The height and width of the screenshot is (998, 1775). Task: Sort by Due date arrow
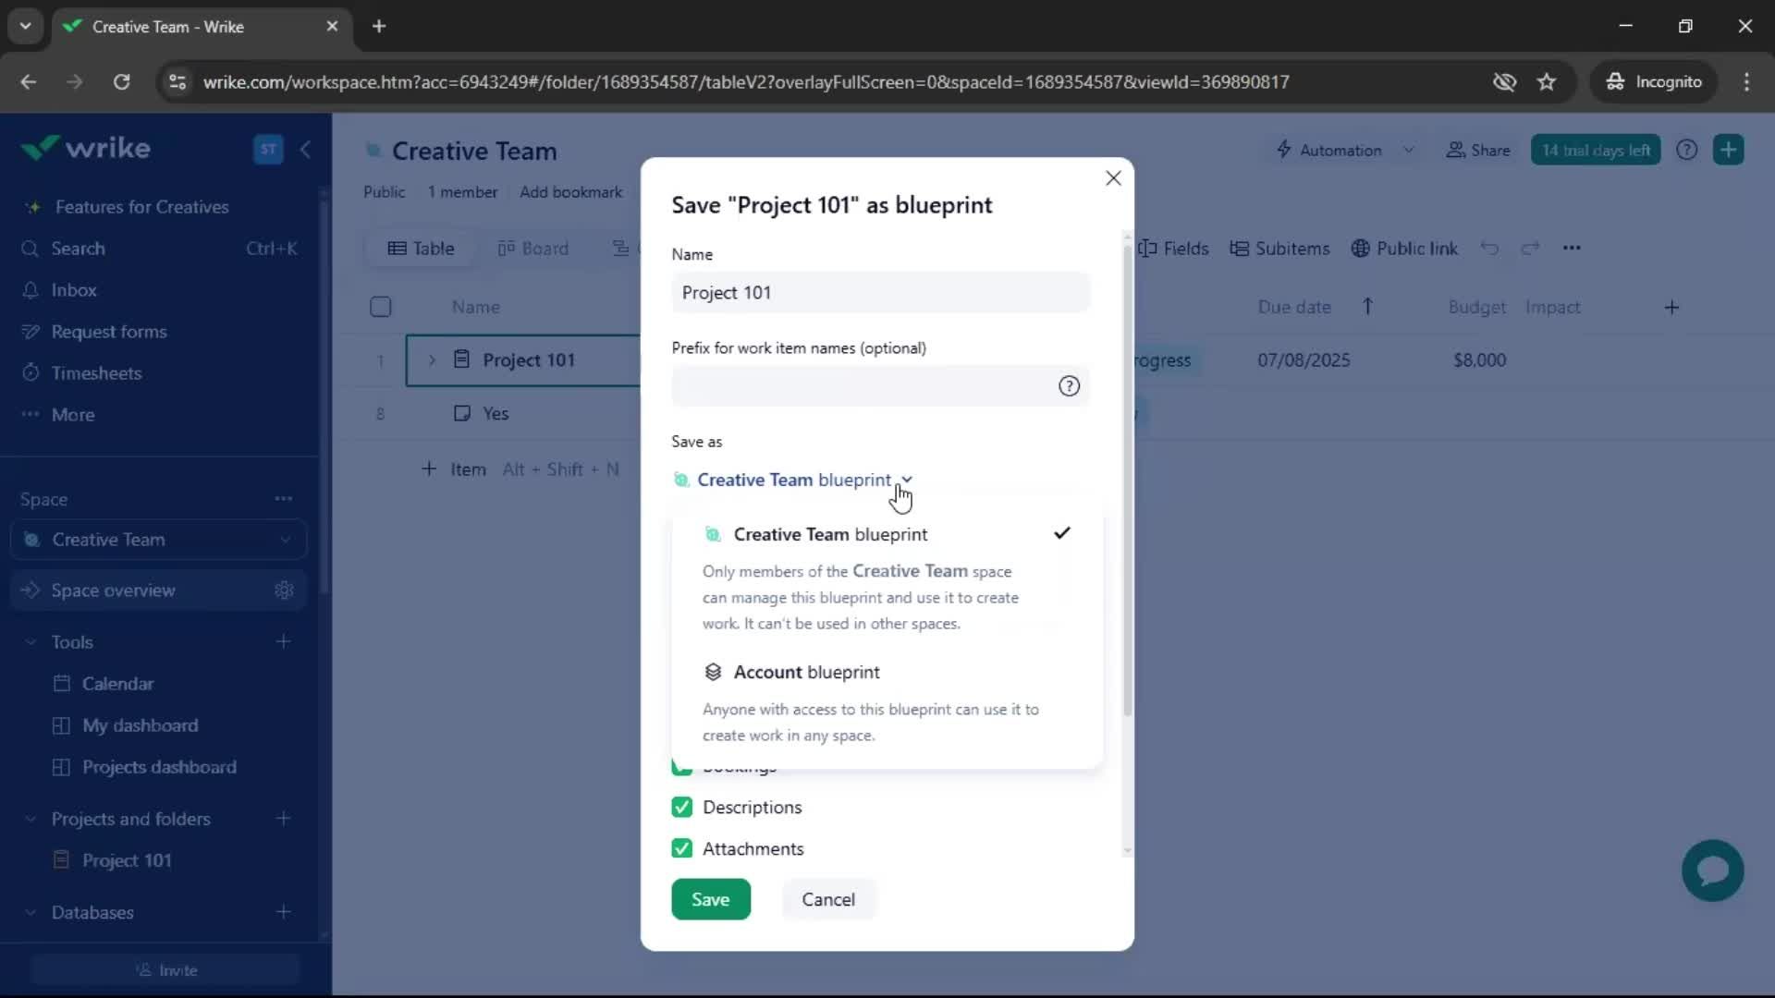(1367, 306)
